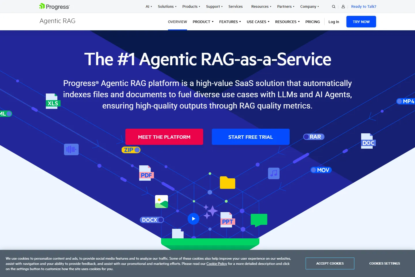The height and width of the screenshot is (277, 415).
Task: Open the PRODUCT submenu
Action: (x=203, y=22)
